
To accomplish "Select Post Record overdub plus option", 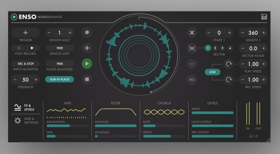I will (x=19, y=48).
